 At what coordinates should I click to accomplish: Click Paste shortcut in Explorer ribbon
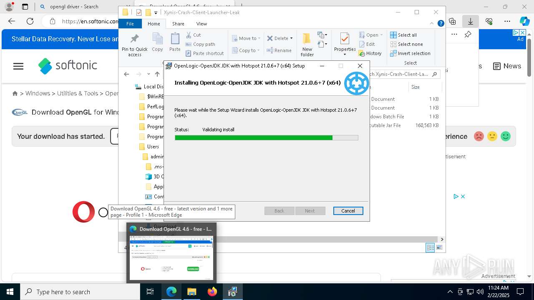205,53
